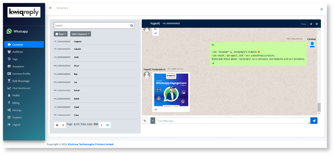Expand the caret button beside message box
Viewport: 335px width, 156px height.
(x=153, y=121)
